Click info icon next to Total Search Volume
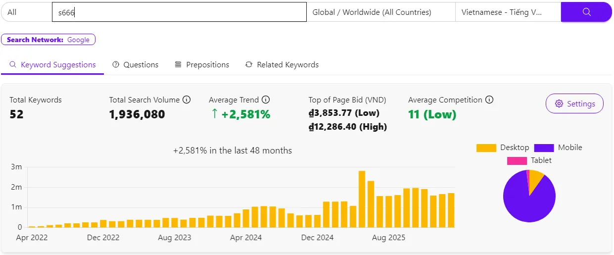 187,100
